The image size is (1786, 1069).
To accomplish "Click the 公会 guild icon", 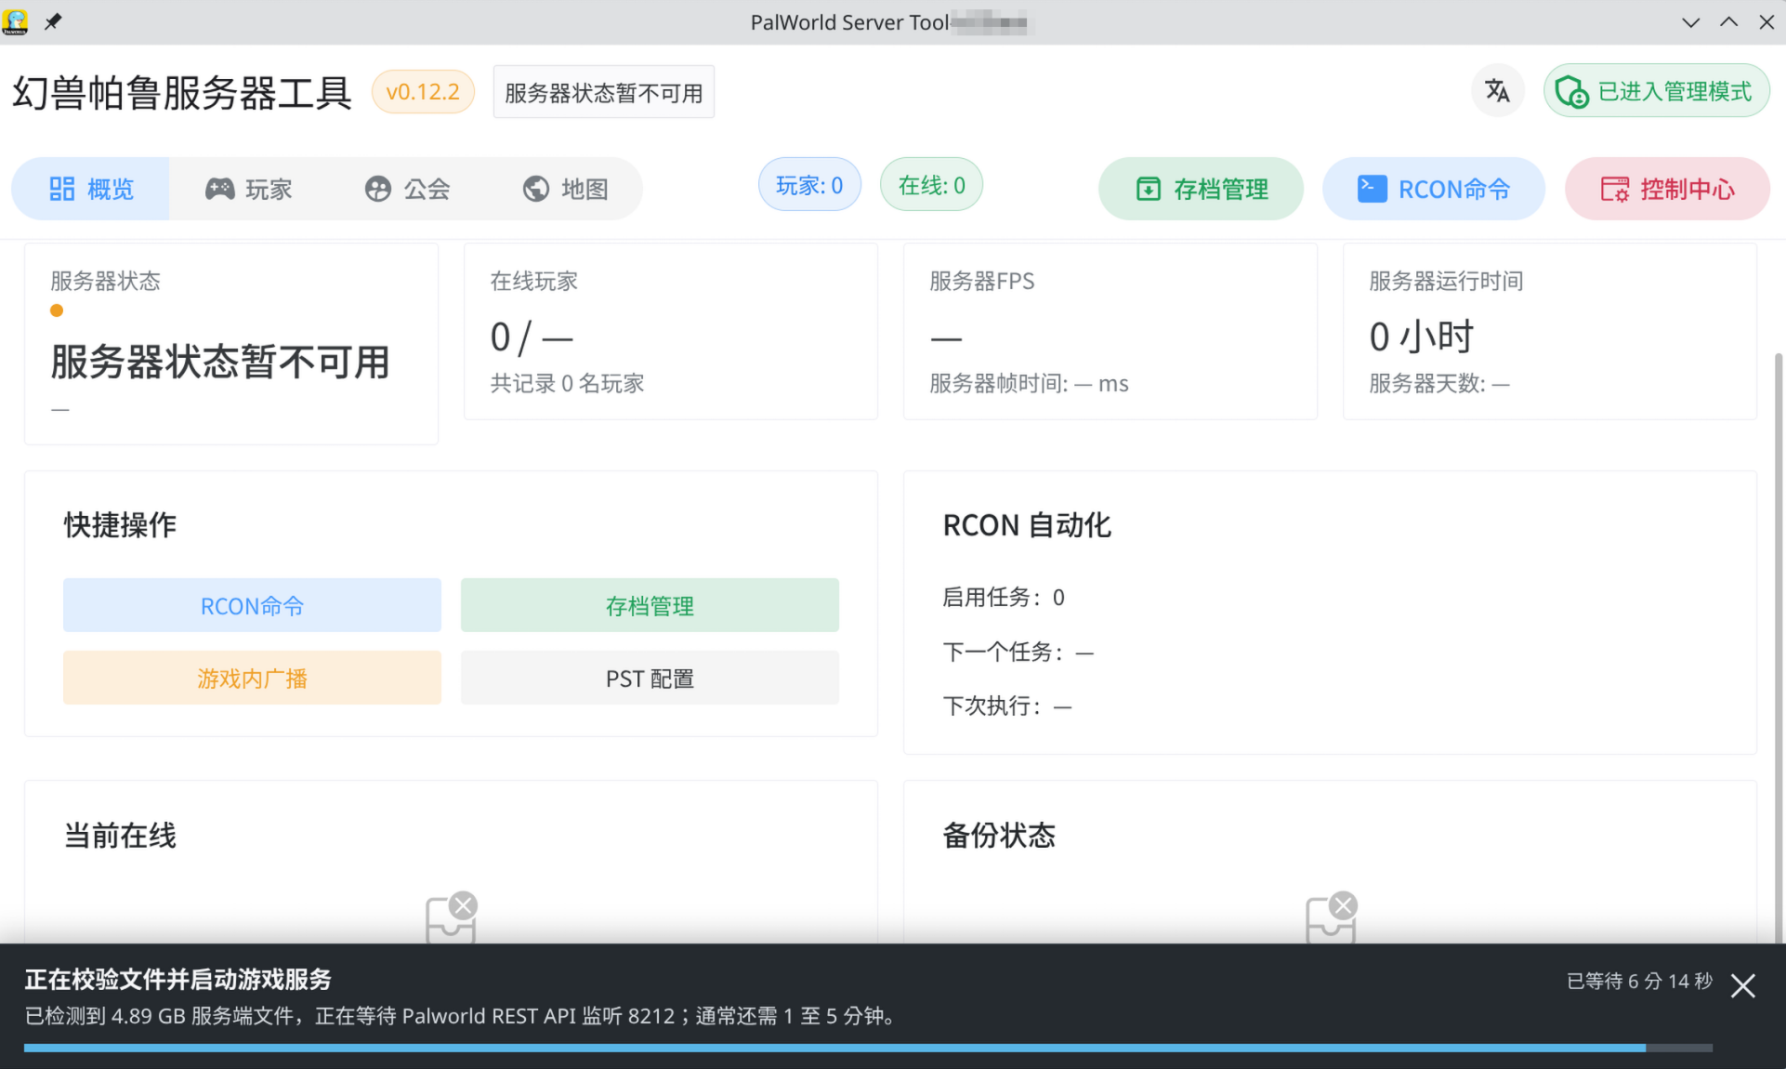I will pyautogui.click(x=378, y=189).
